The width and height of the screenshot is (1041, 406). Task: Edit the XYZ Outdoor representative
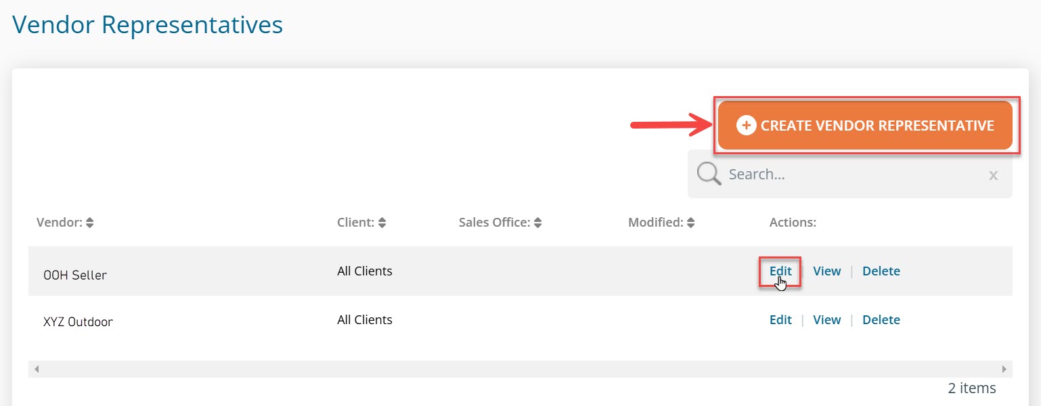pos(780,319)
